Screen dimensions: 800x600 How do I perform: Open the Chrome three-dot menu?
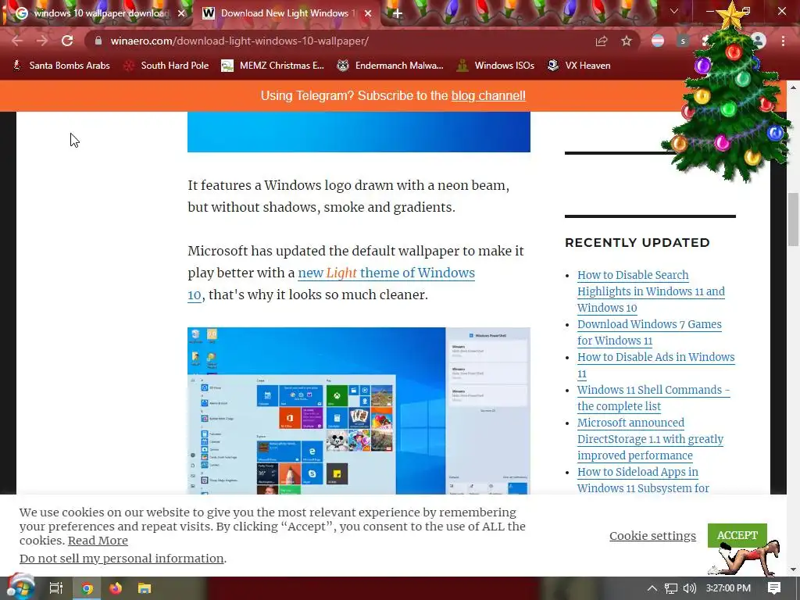coord(783,41)
